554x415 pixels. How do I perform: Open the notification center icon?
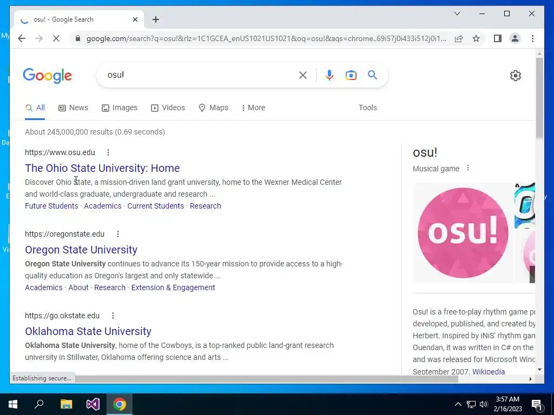point(537,405)
